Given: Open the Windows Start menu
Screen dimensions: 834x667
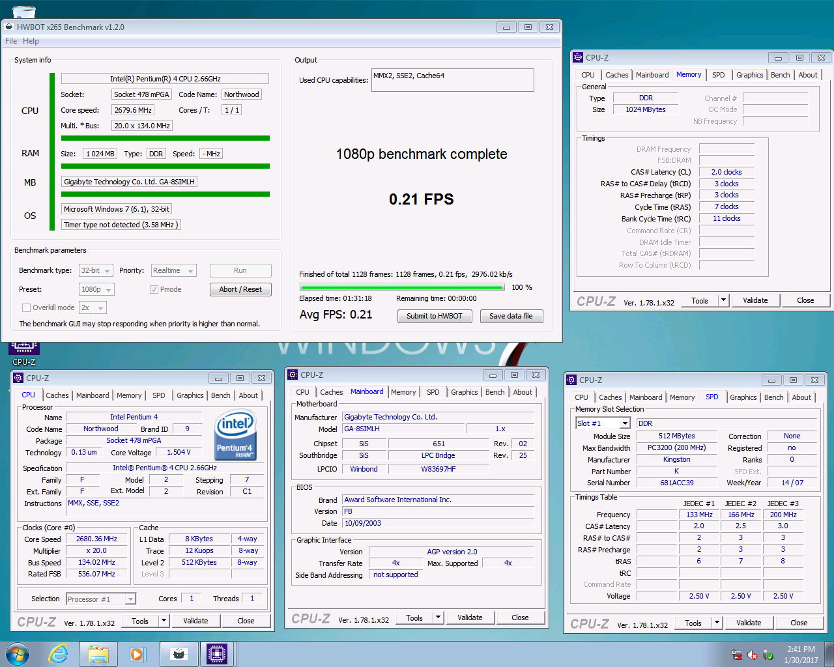Looking at the screenshot, I should point(18,653).
